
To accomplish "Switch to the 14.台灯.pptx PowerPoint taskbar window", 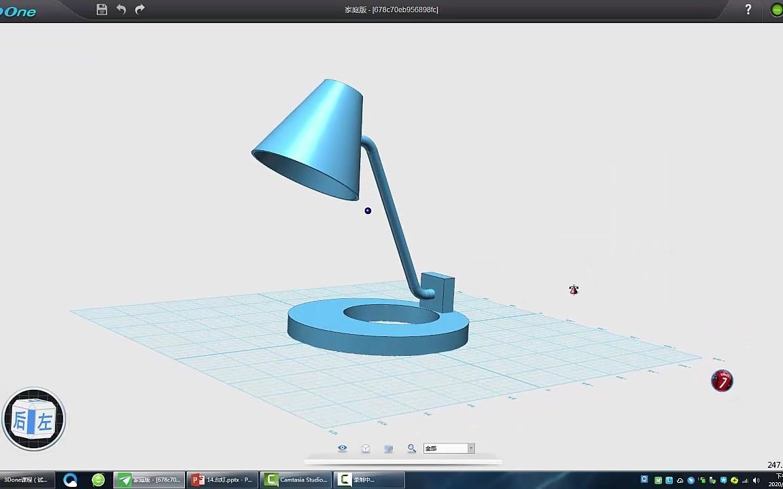I will click(223, 480).
